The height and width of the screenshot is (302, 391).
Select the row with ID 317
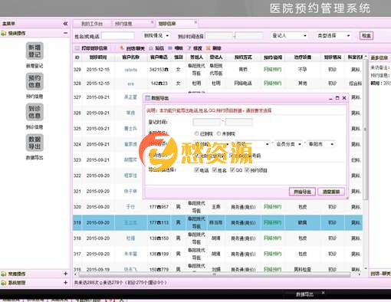218,254
